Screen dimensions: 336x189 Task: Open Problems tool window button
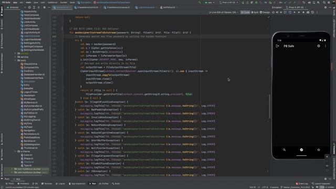tap(23, 184)
